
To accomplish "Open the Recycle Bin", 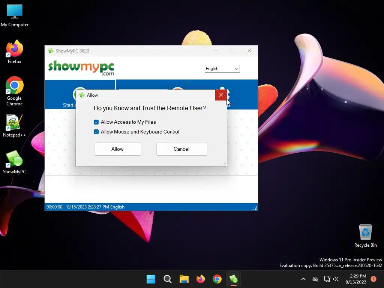I will 365,236.
